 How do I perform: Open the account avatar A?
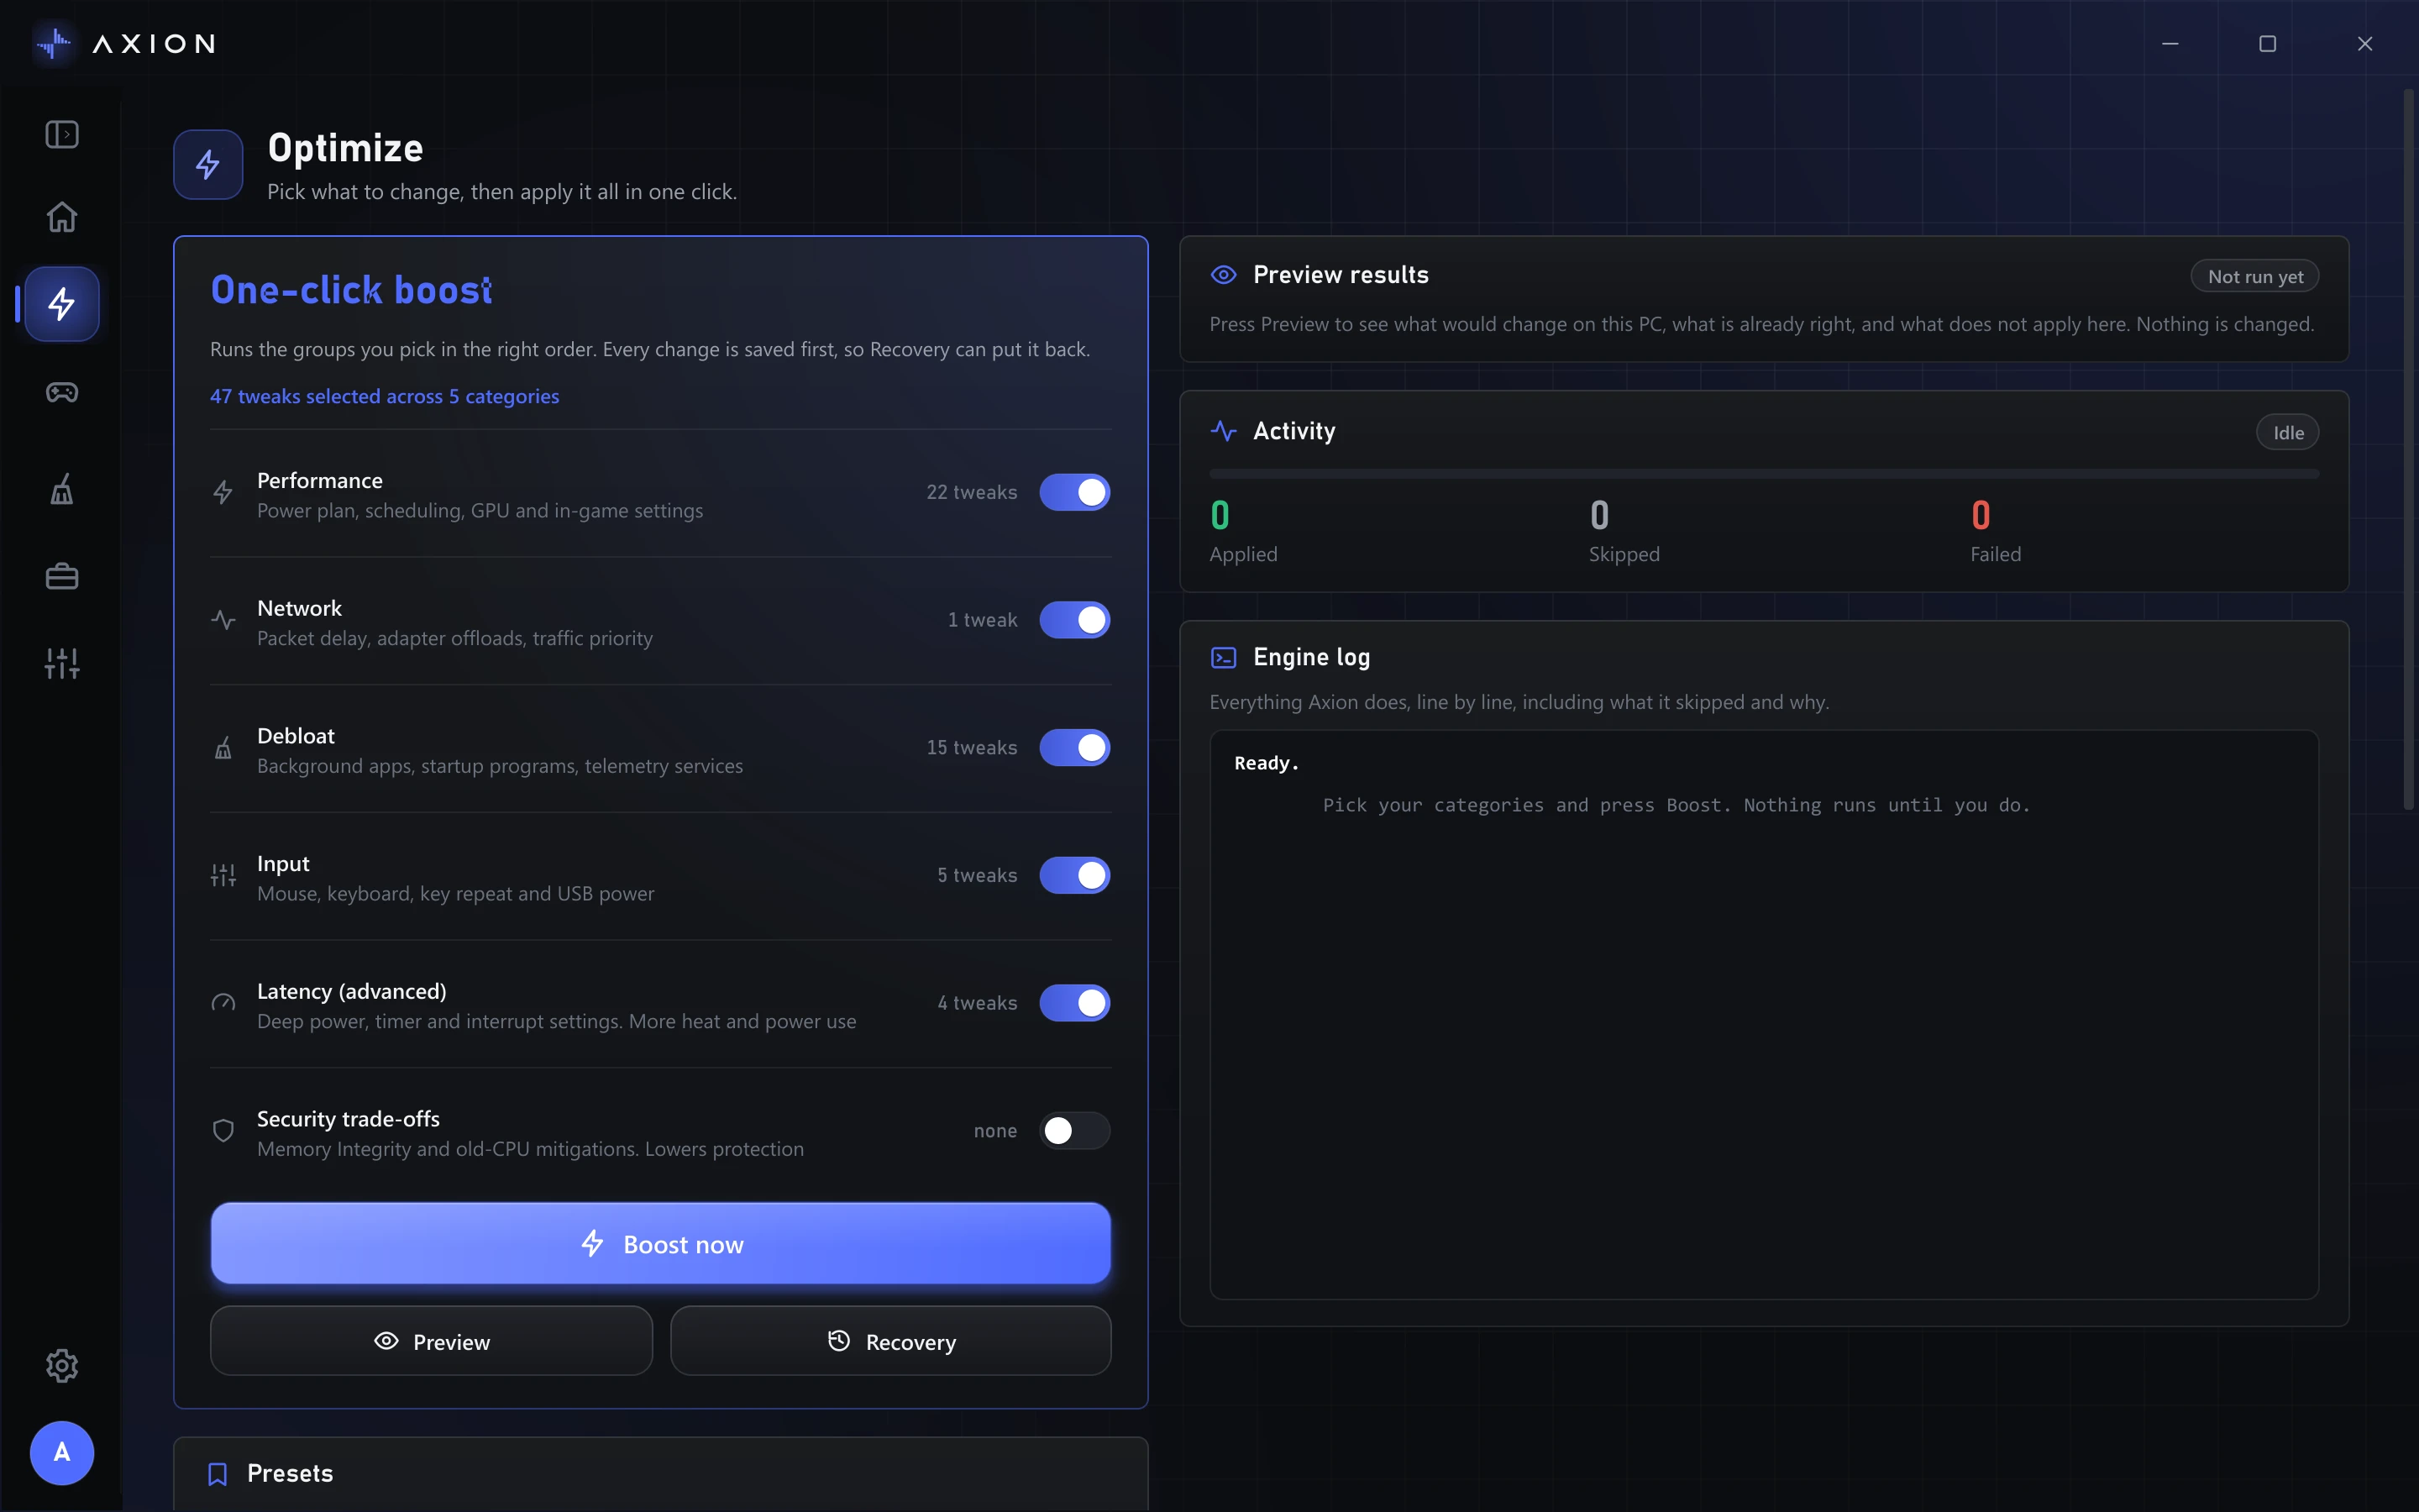(x=62, y=1452)
